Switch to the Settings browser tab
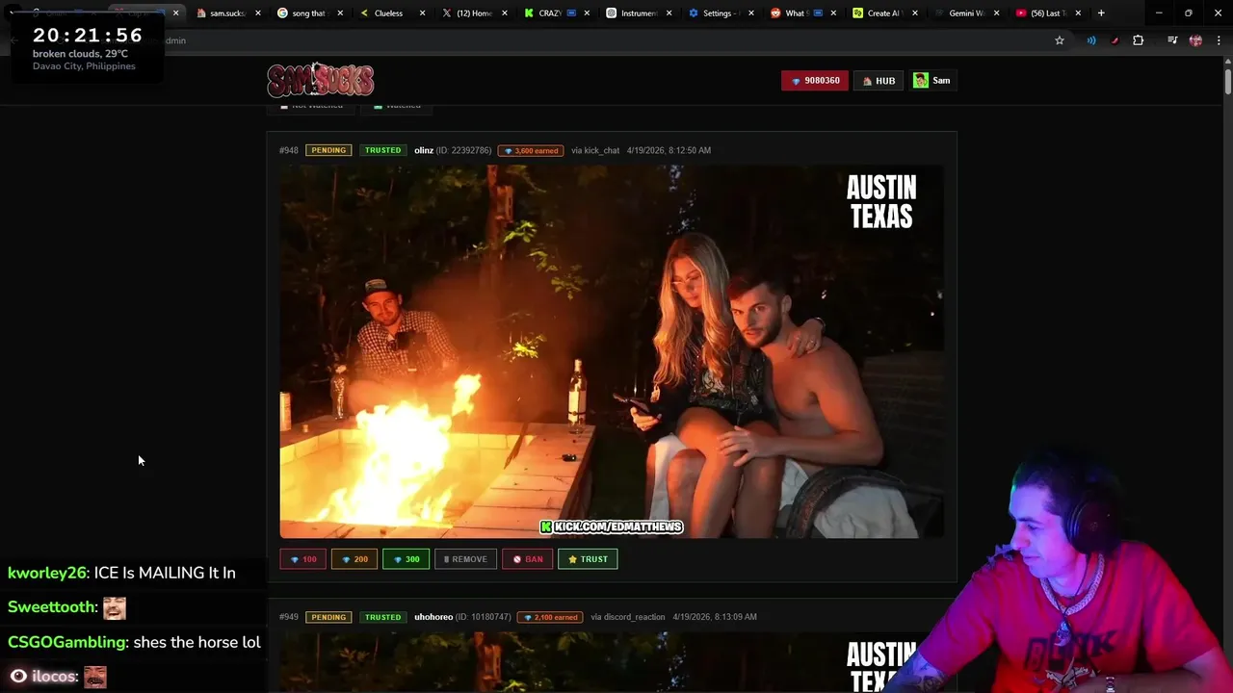The height and width of the screenshot is (693, 1233). 719,13
